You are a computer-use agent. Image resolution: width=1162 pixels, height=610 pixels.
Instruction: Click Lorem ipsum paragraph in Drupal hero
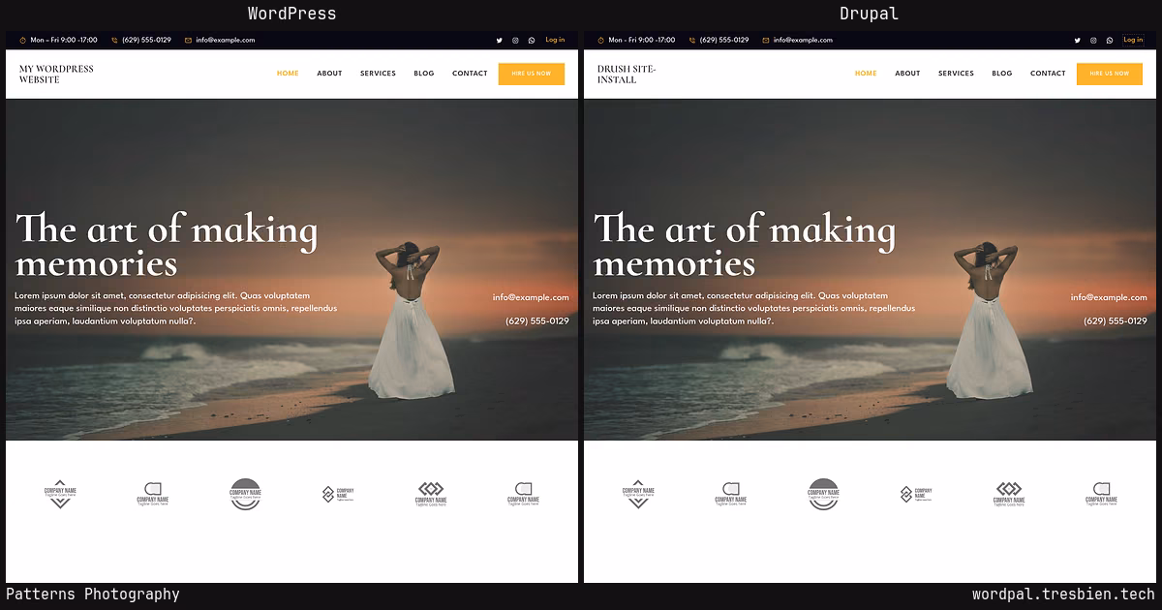[x=754, y=308]
